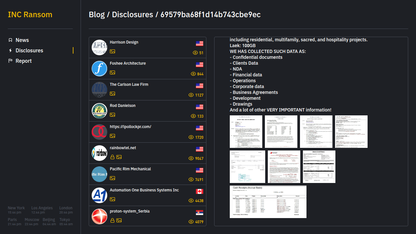416x234 pixels.
Task: Click the eye views icon showing 7691
Action: point(191,180)
